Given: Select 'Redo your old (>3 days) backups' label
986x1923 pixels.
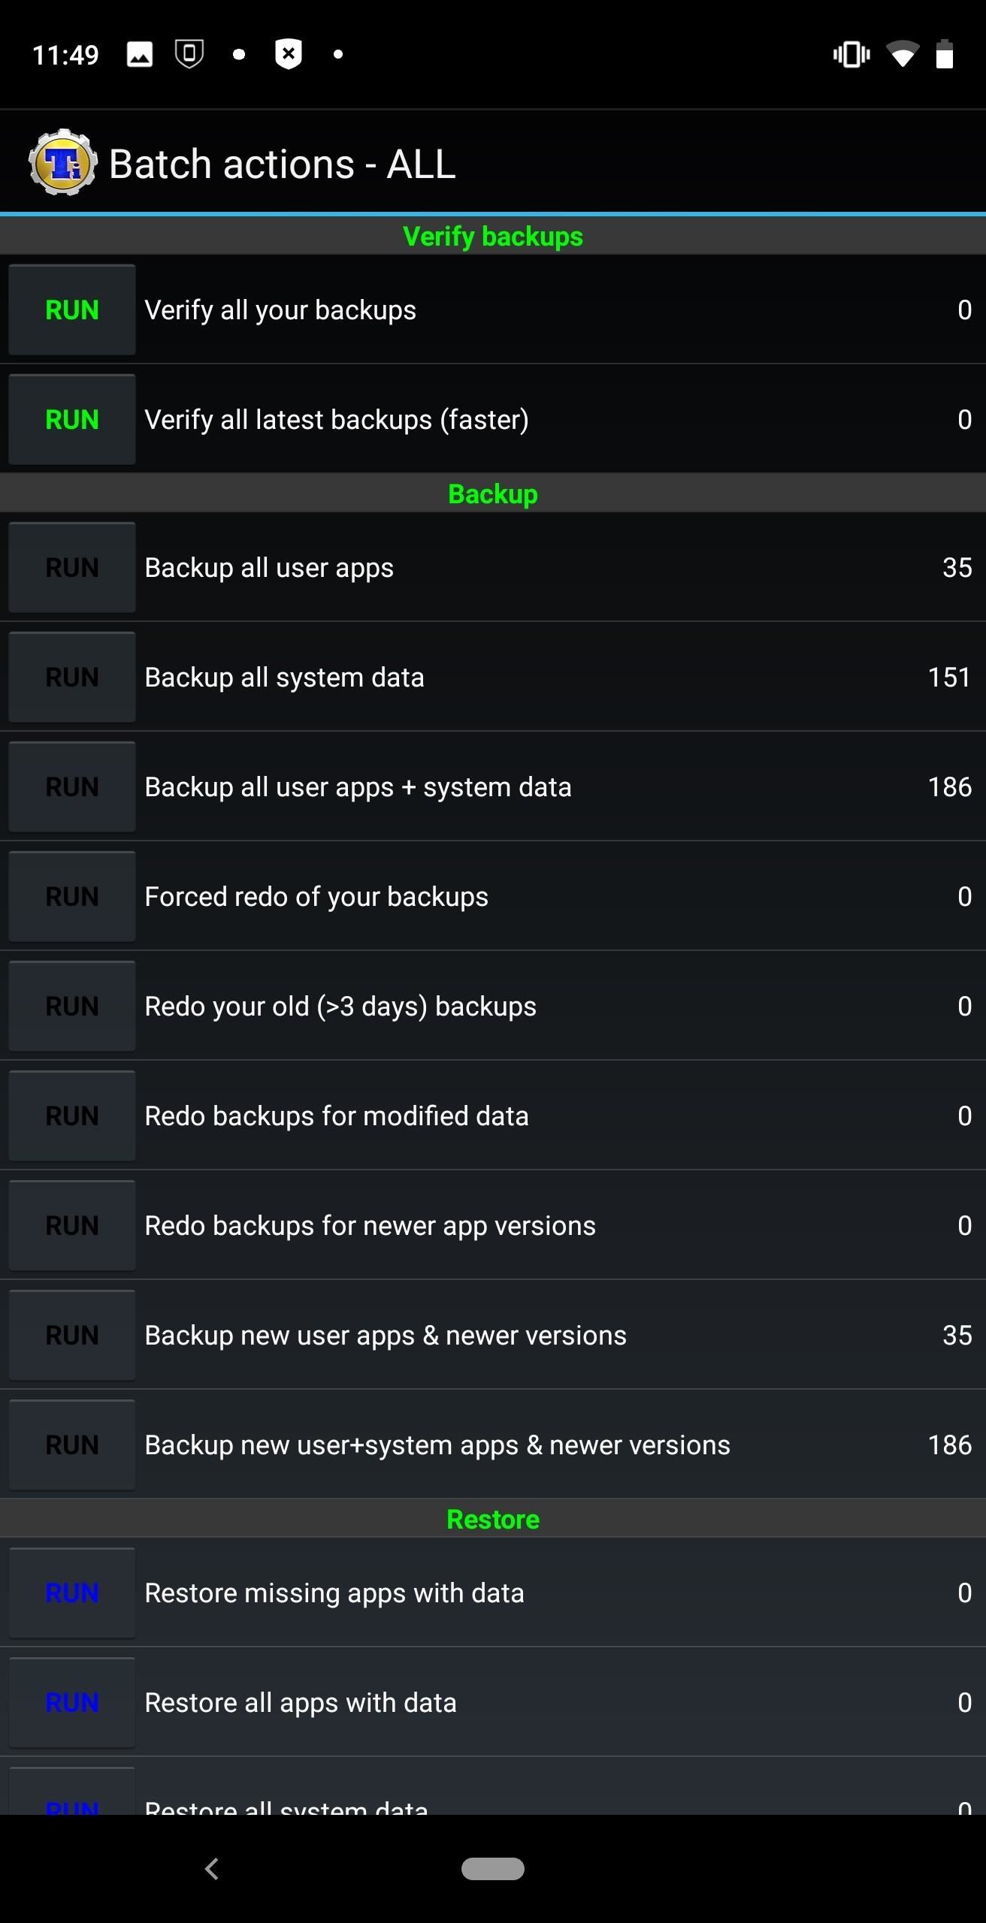Looking at the screenshot, I should [x=340, y=1007].
